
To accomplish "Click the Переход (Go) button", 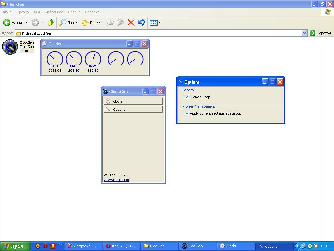I will 321,33.
